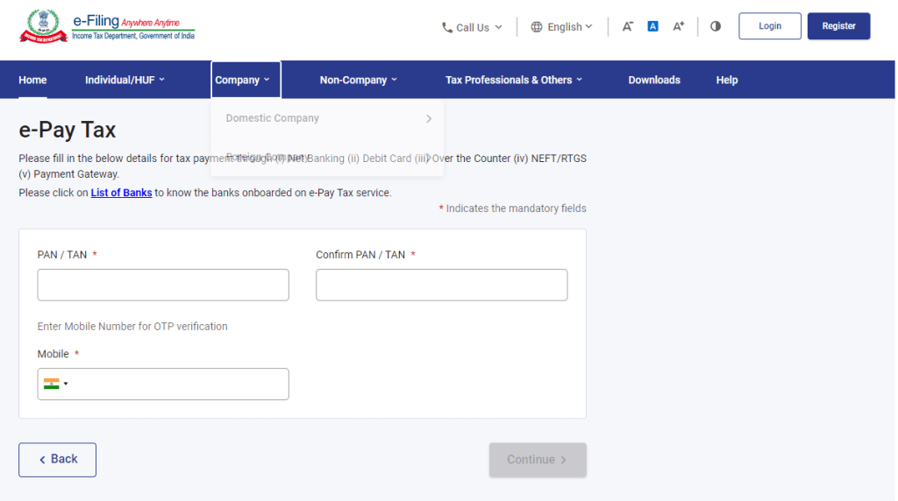The height and width of the screenshot is (501, 898).
Task: Expand the Individual/HUF menu
Action: tap(125, 80)
